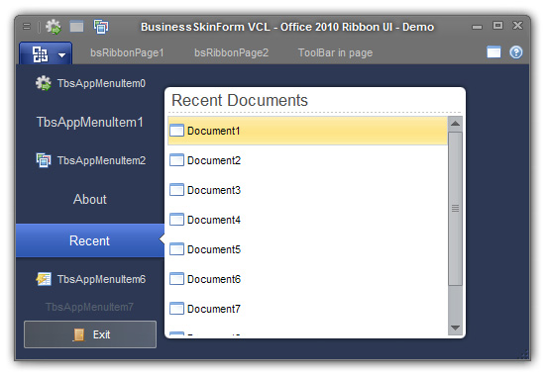Click the scrollbar down arrow in Recent Documents
This screenshot has width=548, height=377.
point(455,328)
